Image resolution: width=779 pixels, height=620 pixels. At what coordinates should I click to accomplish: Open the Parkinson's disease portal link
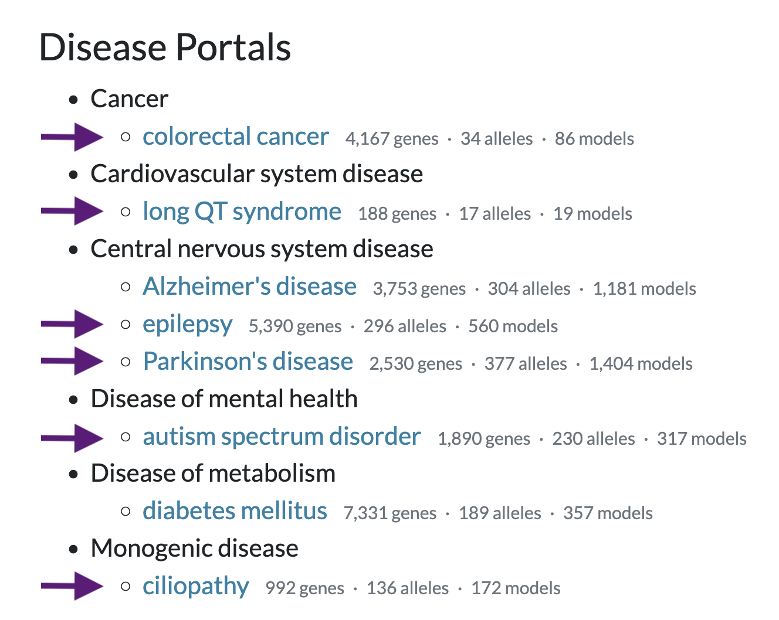point(248,362)
